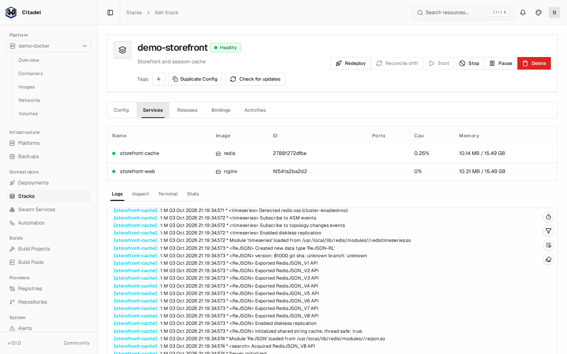This screenshot has height=354, width=567.
Task: Open Build Projects
Action: [x=48, y=249]
